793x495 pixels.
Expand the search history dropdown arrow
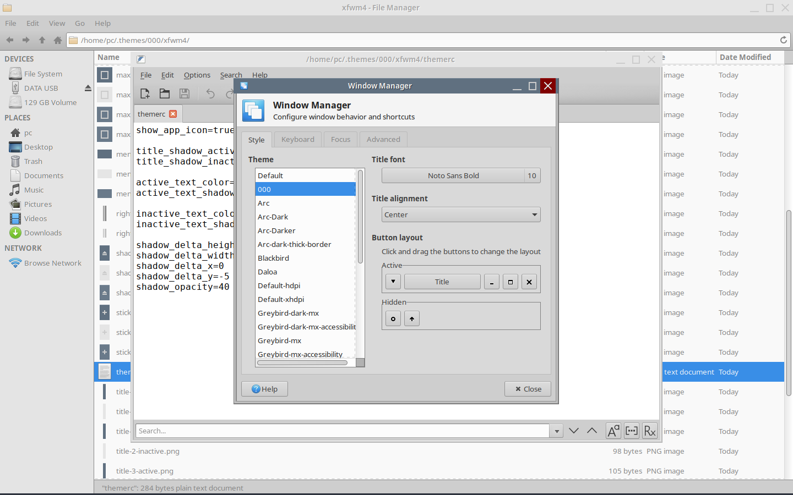557,431
